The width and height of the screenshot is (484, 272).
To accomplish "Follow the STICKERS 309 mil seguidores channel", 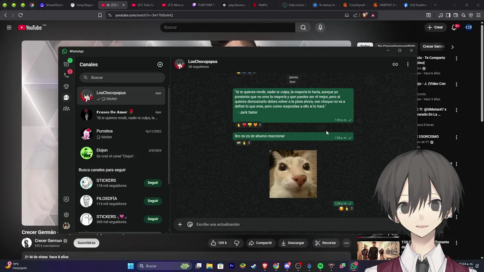I will coord(153,219).
